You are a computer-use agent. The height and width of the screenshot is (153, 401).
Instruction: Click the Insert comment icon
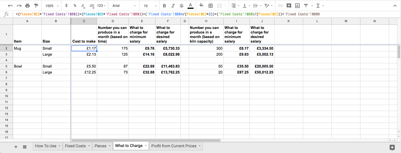[x=289, y=6]
